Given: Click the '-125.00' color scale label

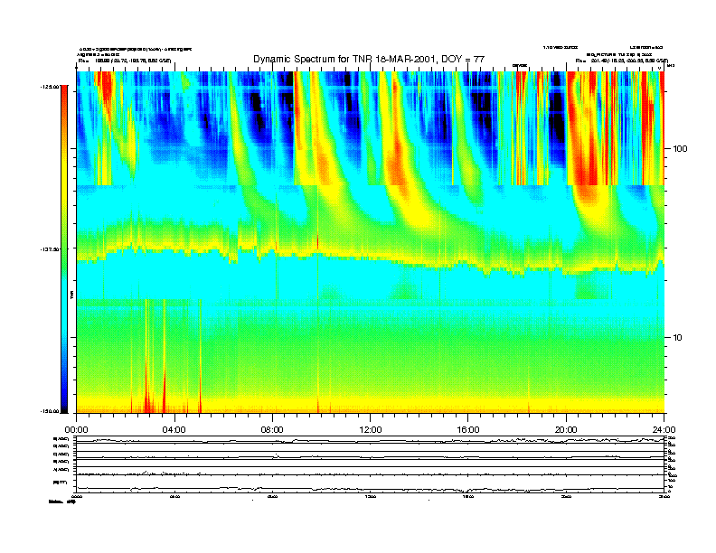Looking at the screenshot, I should 50,86.
